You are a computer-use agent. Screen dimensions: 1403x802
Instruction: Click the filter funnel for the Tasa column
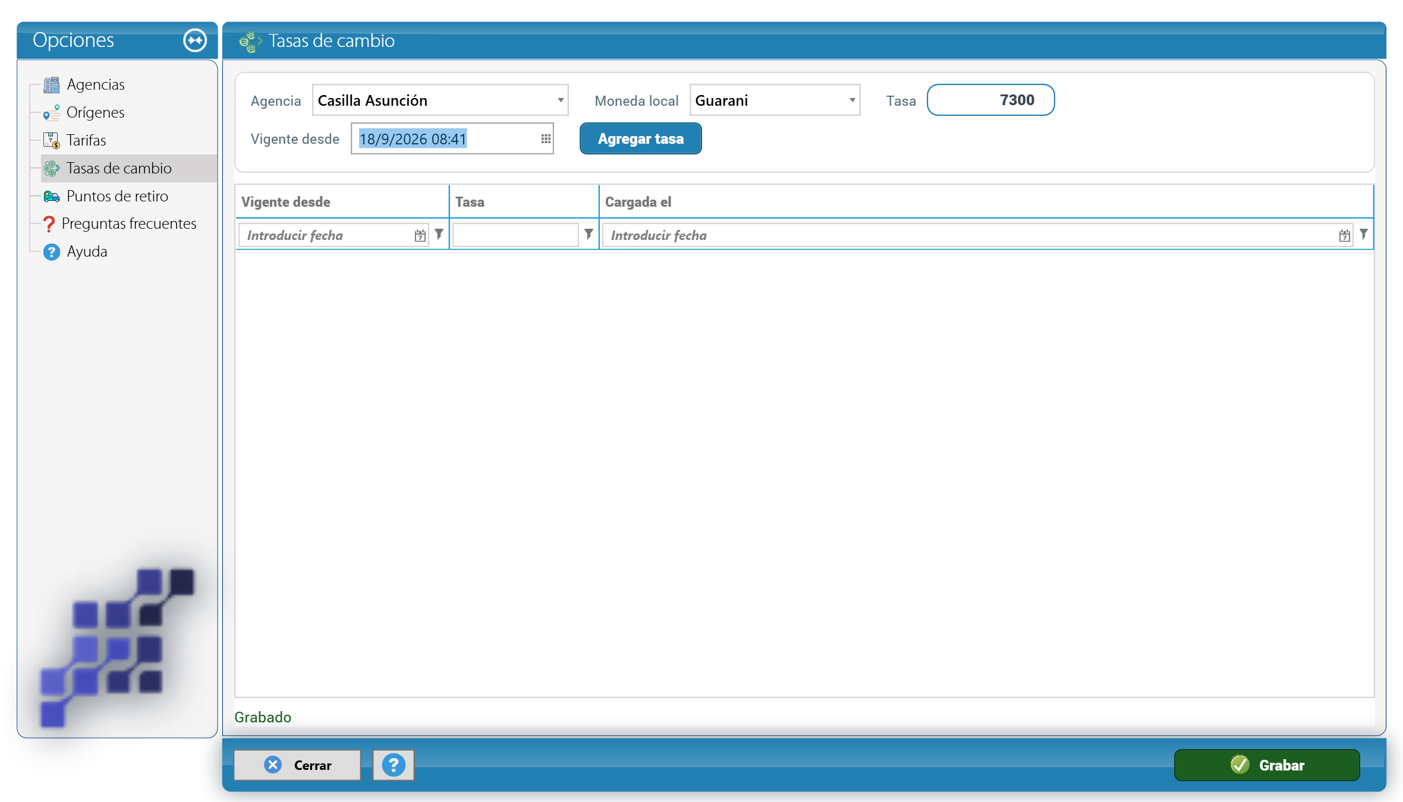(x=589, y=235)
